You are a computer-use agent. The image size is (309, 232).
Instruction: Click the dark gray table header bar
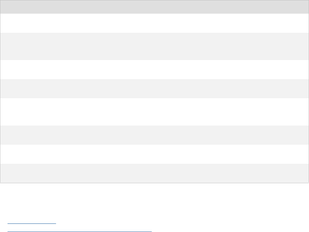[x=154, y=7]
